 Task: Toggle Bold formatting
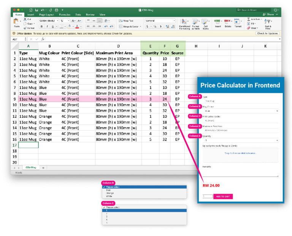41,27
